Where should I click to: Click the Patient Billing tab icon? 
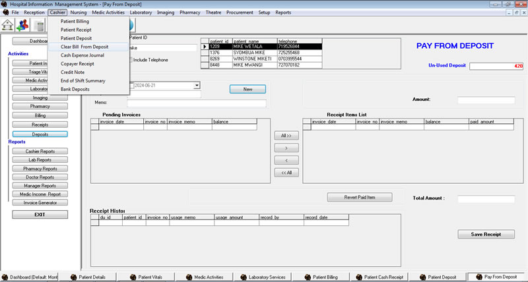click(307, 277)
